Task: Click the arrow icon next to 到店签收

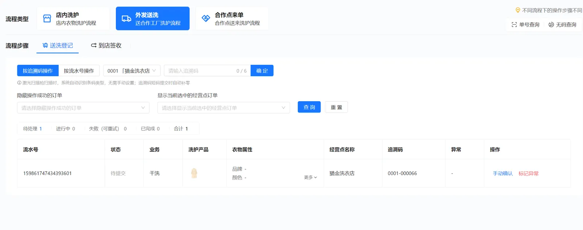Action: (94, 45)
